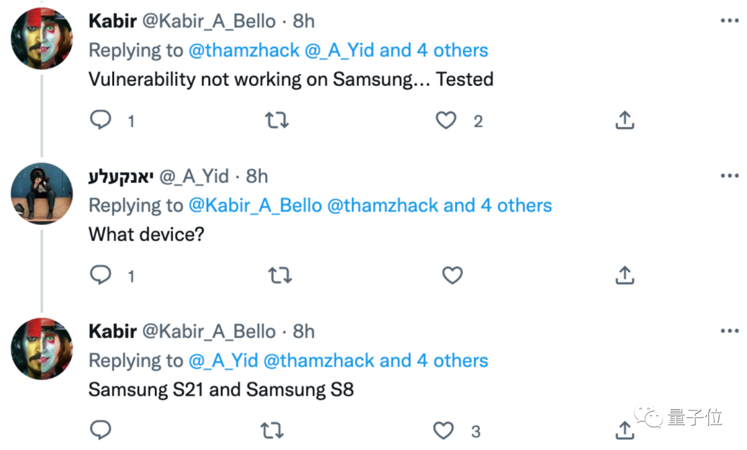
Task: Reply to the 'Samsung S21 and Samsung S8' tweet
Action: tap(101, 431)
